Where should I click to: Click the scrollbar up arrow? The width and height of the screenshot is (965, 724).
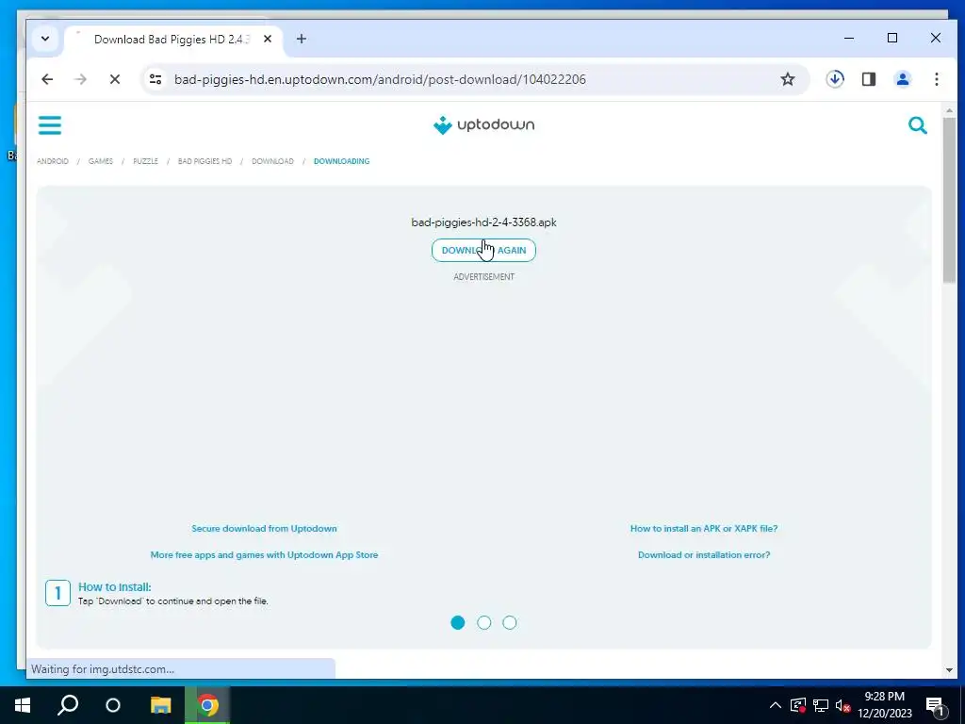pyautogui.click(x=949, y=111)
